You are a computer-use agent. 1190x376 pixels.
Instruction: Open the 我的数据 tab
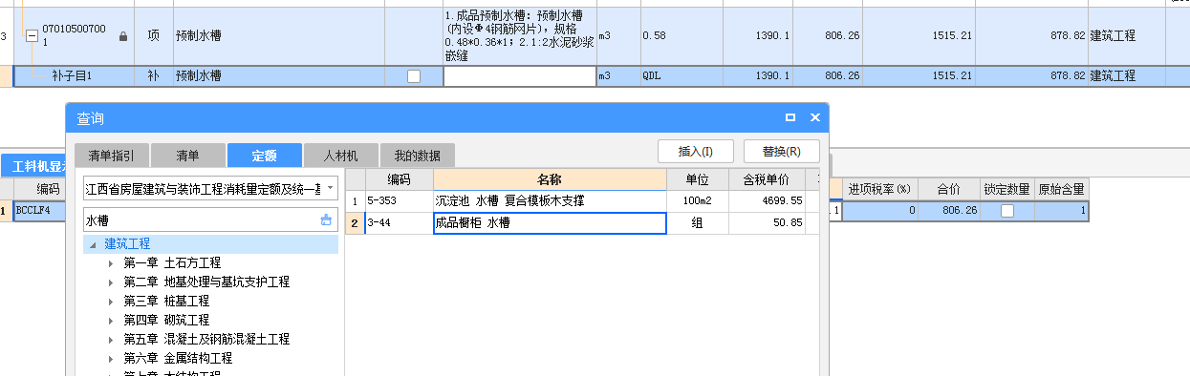coord(417,156)
